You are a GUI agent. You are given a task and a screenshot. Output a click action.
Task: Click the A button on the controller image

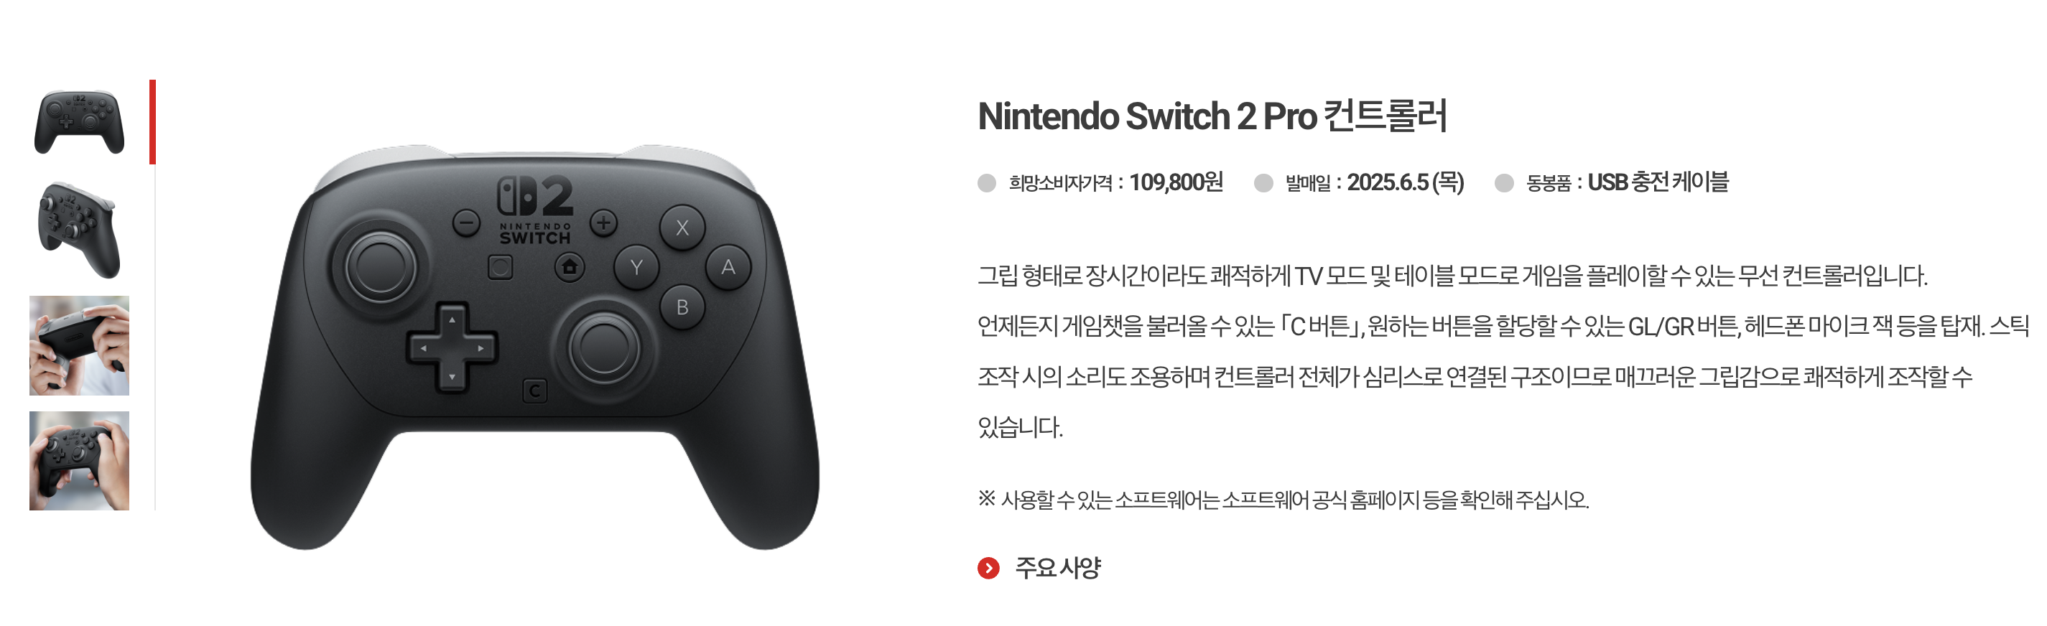pos(728,268)
